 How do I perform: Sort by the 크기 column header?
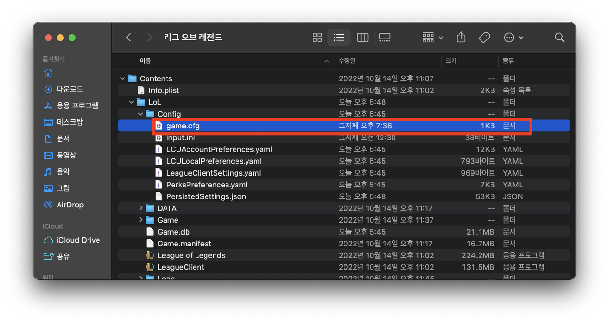[451, 61]
